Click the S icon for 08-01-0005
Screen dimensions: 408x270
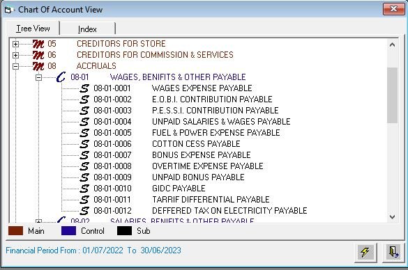click(84, 133)
